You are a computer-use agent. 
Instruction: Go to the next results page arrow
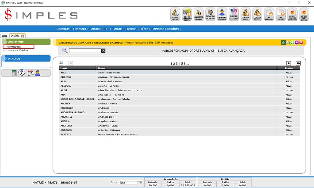tap(288, 63)
